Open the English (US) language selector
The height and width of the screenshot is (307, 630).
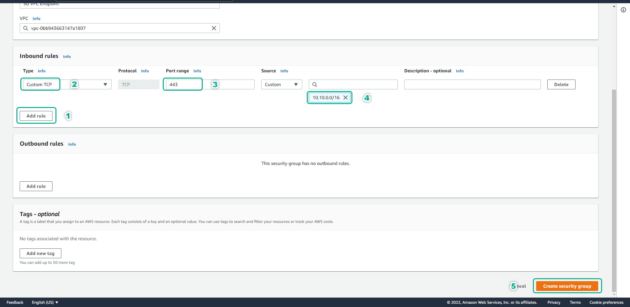pos(45,302)
